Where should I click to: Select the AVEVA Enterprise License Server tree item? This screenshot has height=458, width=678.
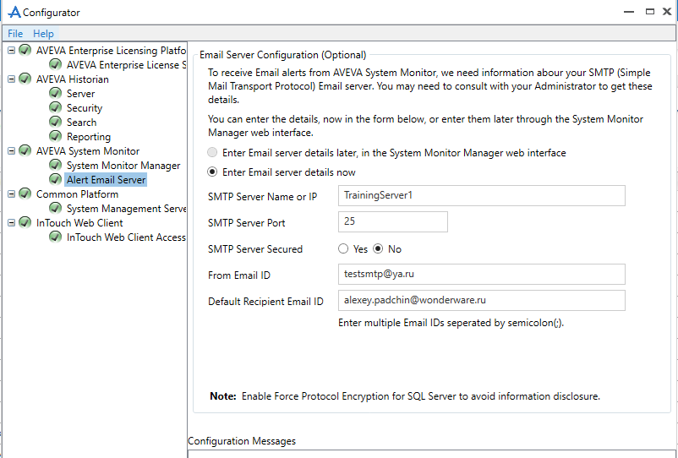126,65
